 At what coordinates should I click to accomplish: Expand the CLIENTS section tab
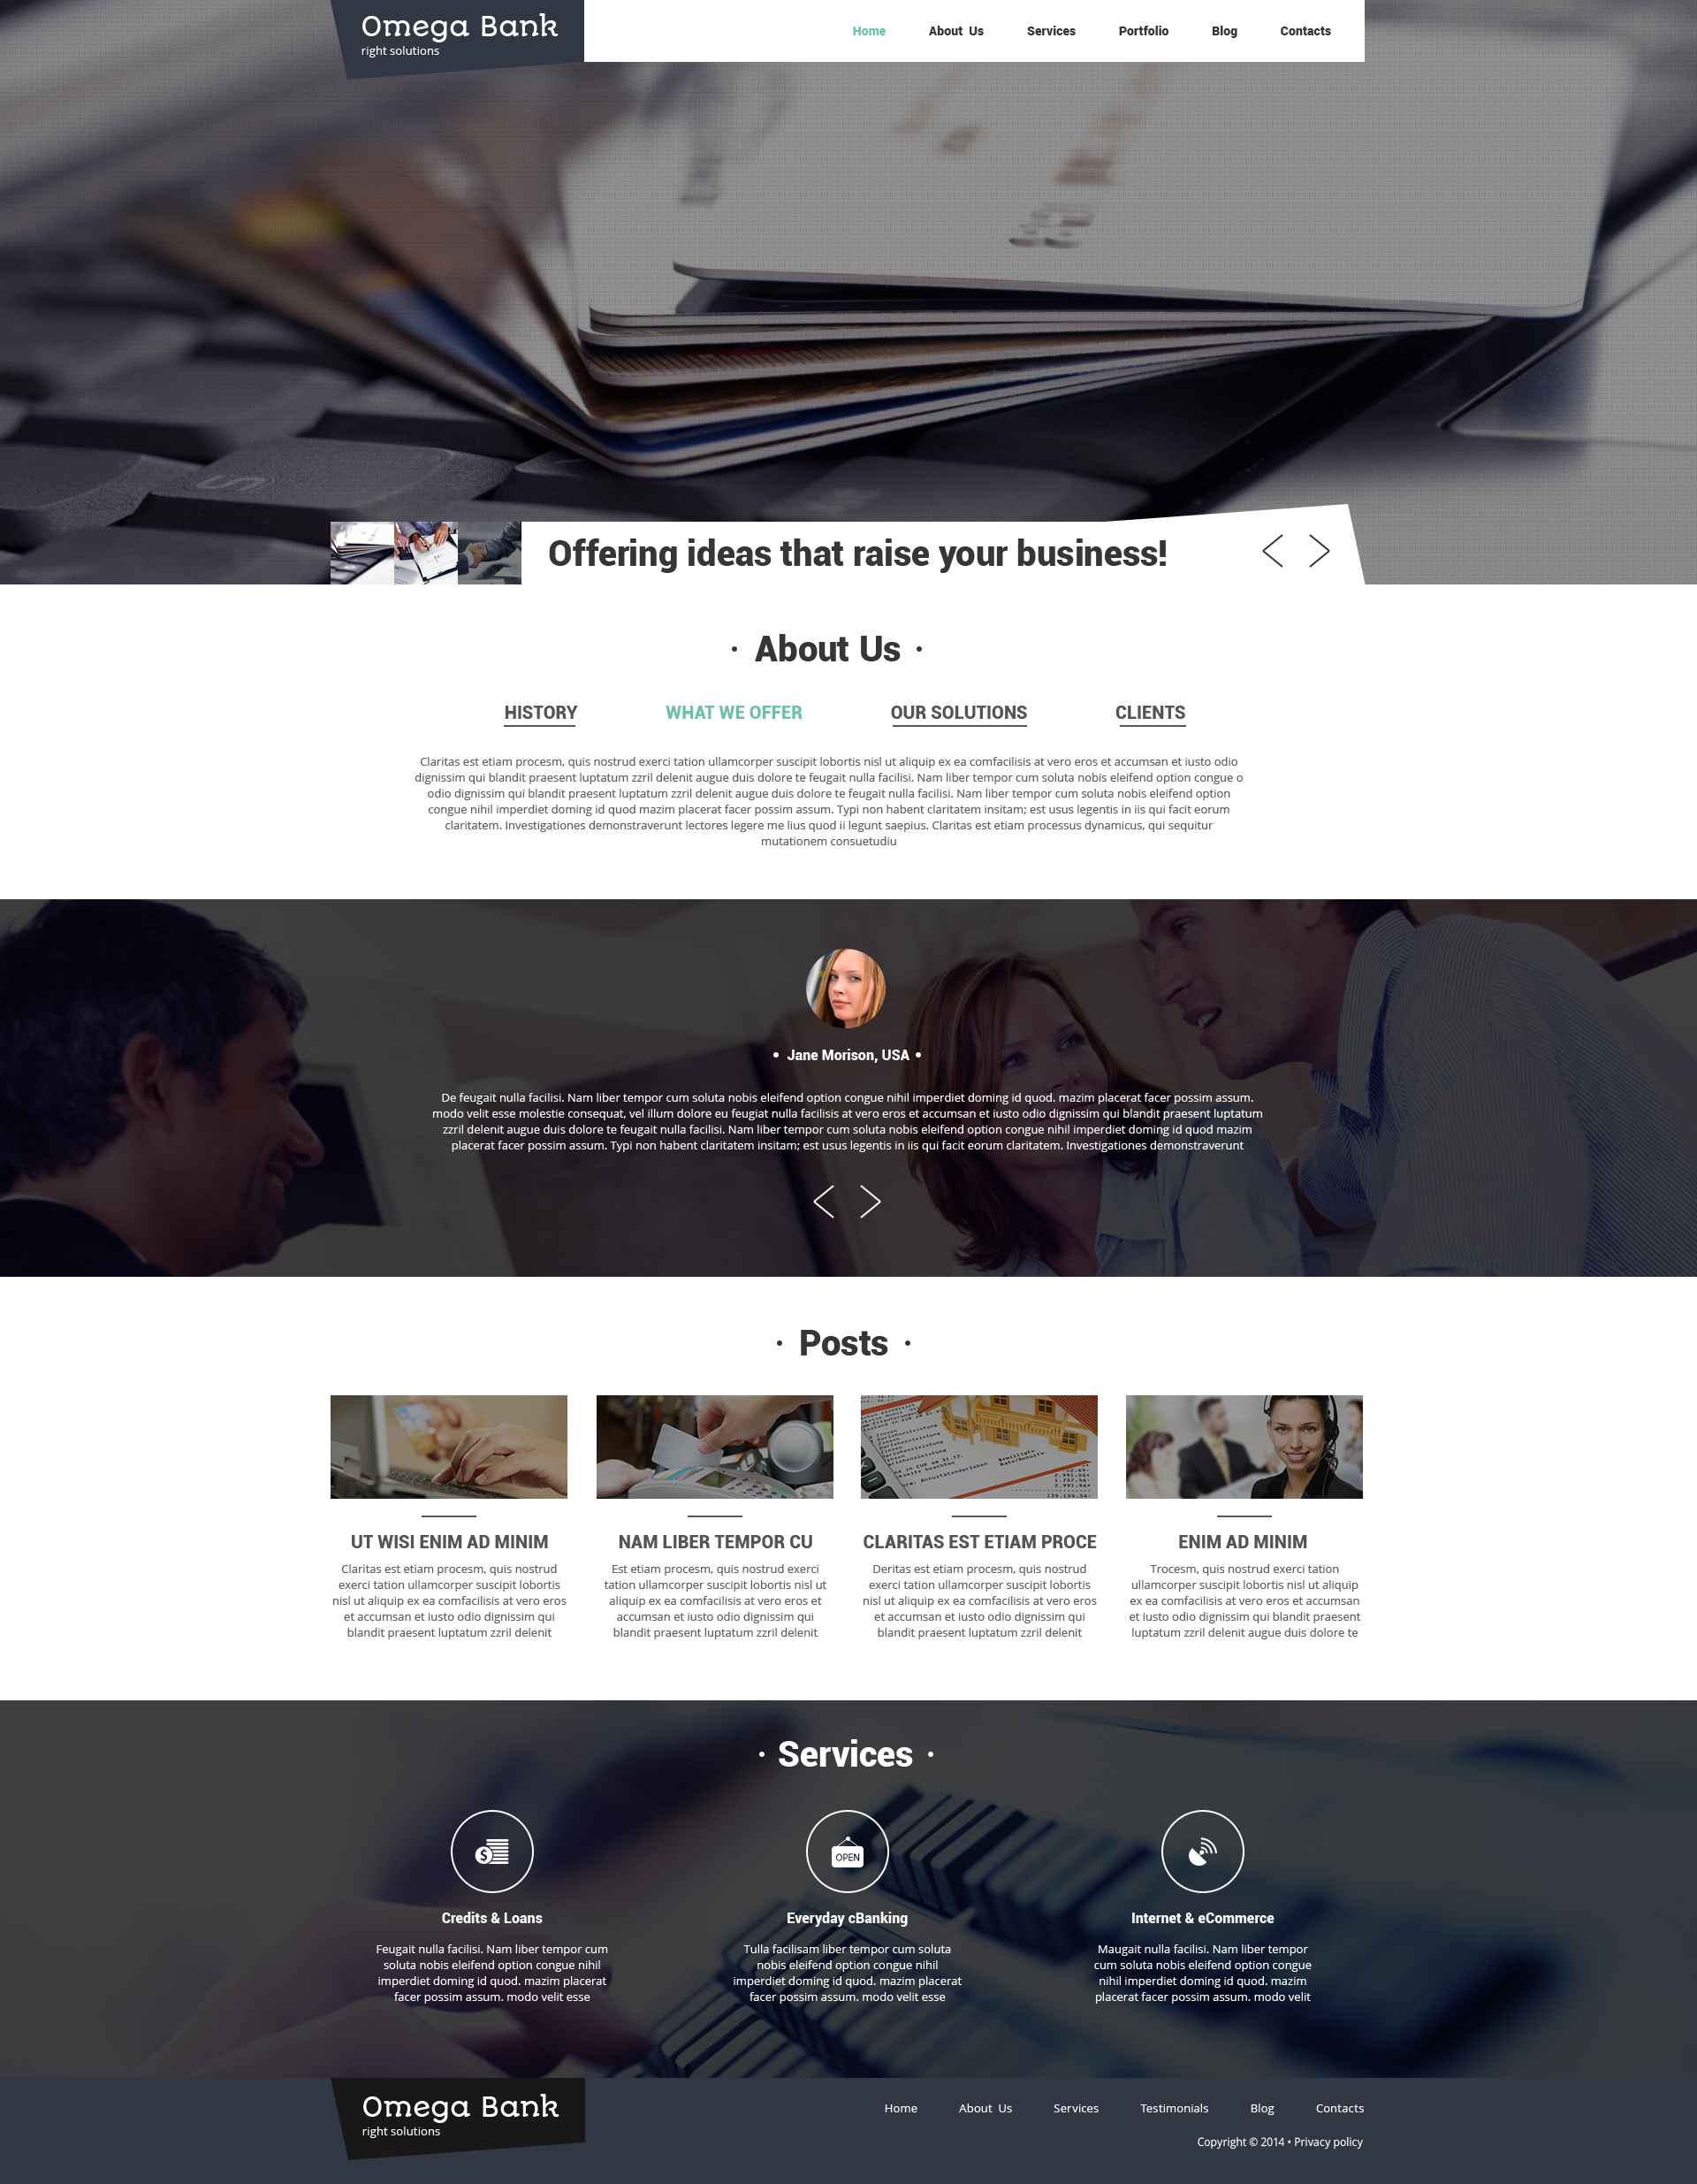(1148, 713)
